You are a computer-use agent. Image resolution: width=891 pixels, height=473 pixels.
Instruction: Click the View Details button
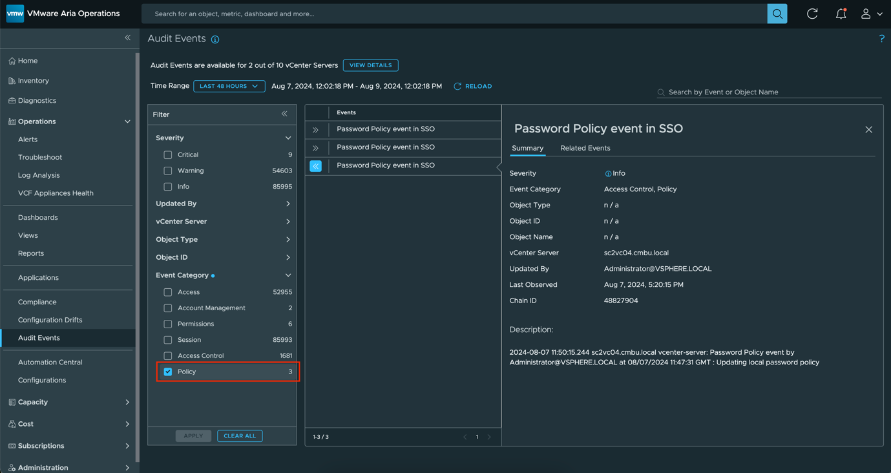pyautogui.click(x=371, y=65)
